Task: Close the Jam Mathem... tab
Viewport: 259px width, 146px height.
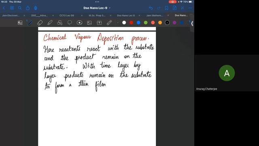Action: coord(168,15)
